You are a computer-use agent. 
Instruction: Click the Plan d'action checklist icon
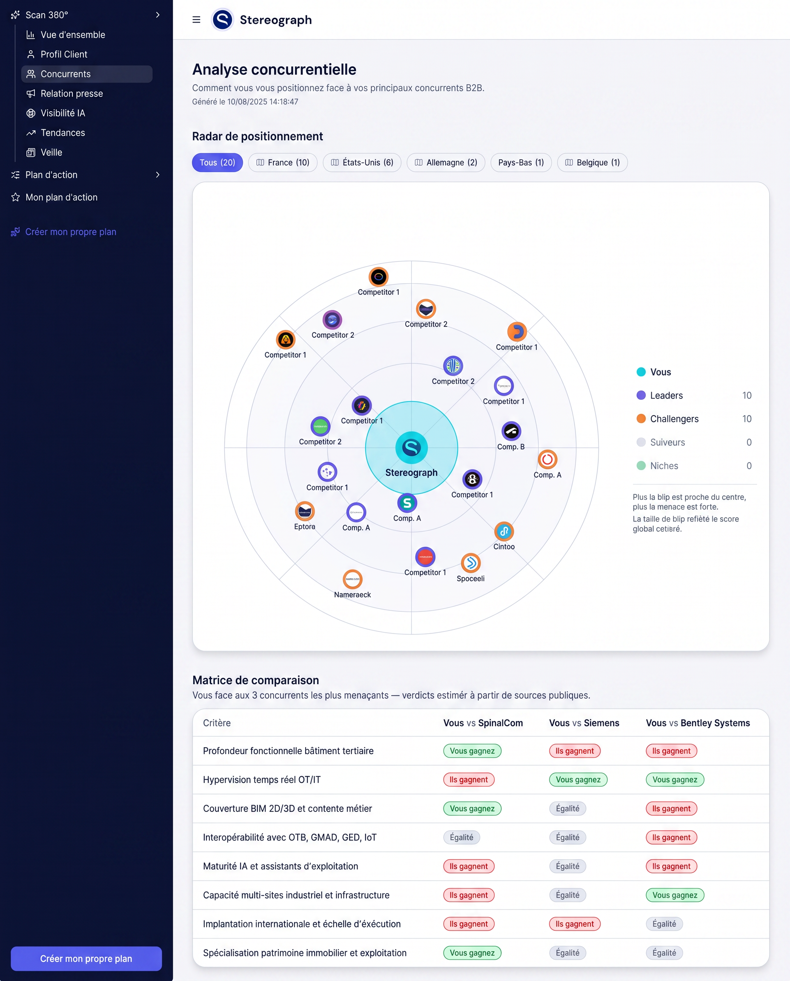[15, 175]
